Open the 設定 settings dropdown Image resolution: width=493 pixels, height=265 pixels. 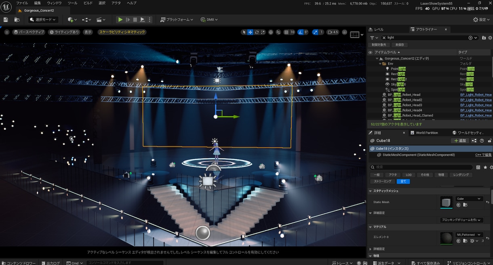[482, 19]
